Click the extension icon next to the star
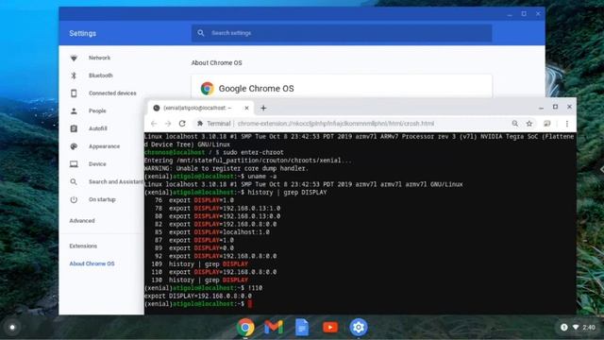 tap(547, 124)
